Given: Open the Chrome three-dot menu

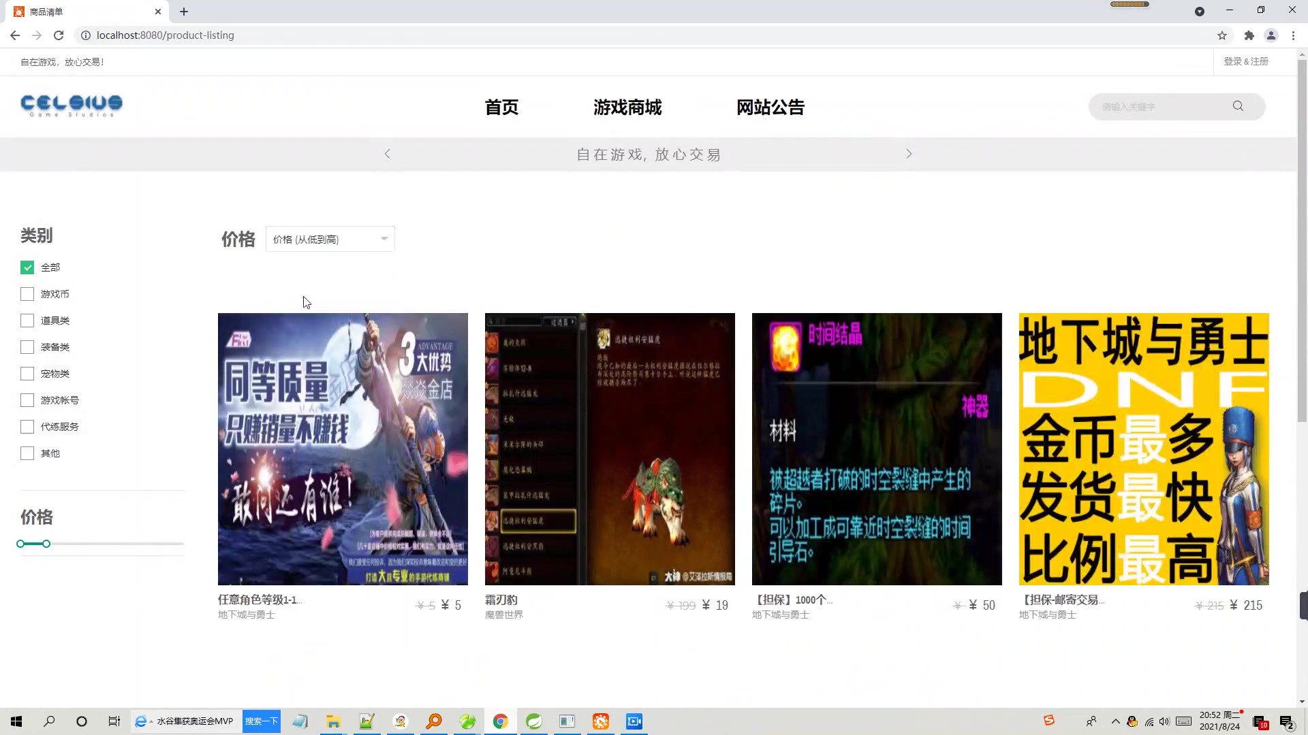Looking at the screenshot, I should [x=1293, y=35].
